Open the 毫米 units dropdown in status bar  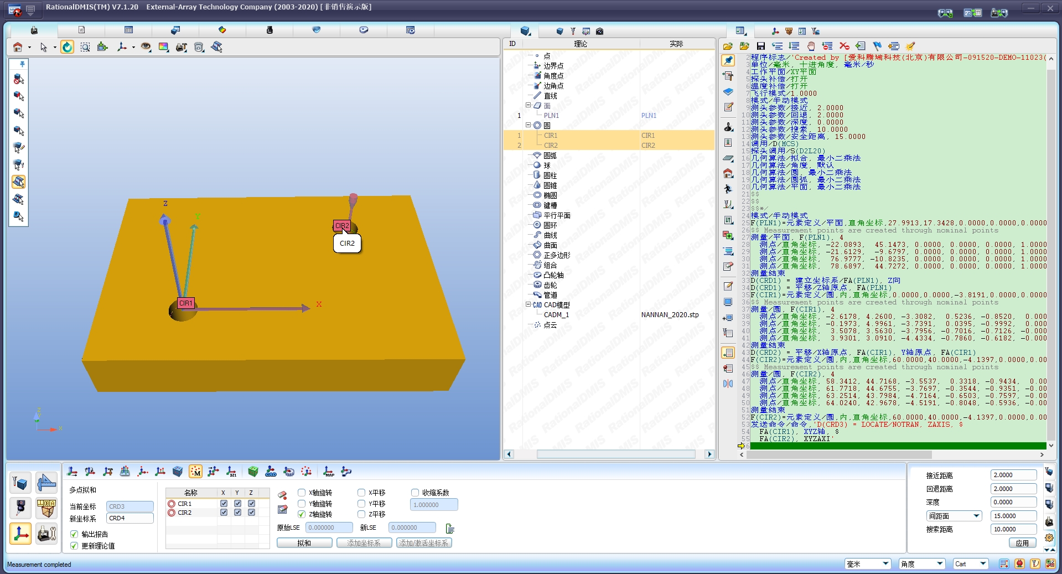pos(868,564)
